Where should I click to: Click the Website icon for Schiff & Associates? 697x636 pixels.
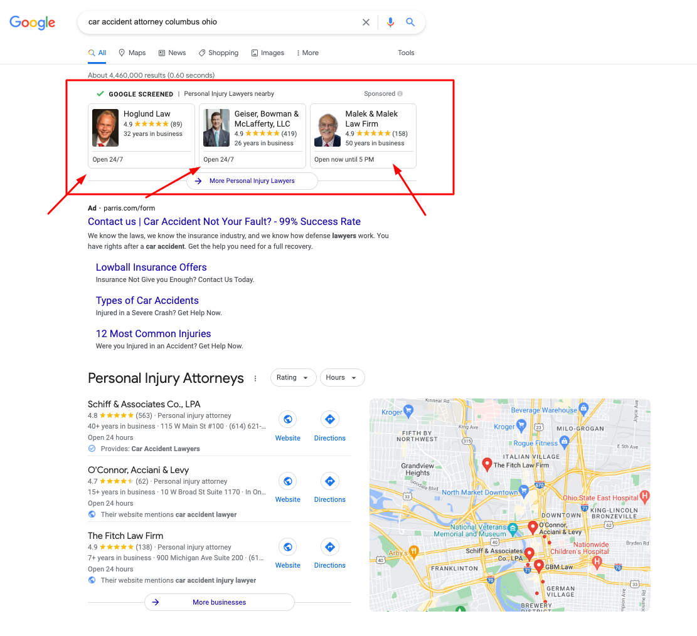pos(287,419)
